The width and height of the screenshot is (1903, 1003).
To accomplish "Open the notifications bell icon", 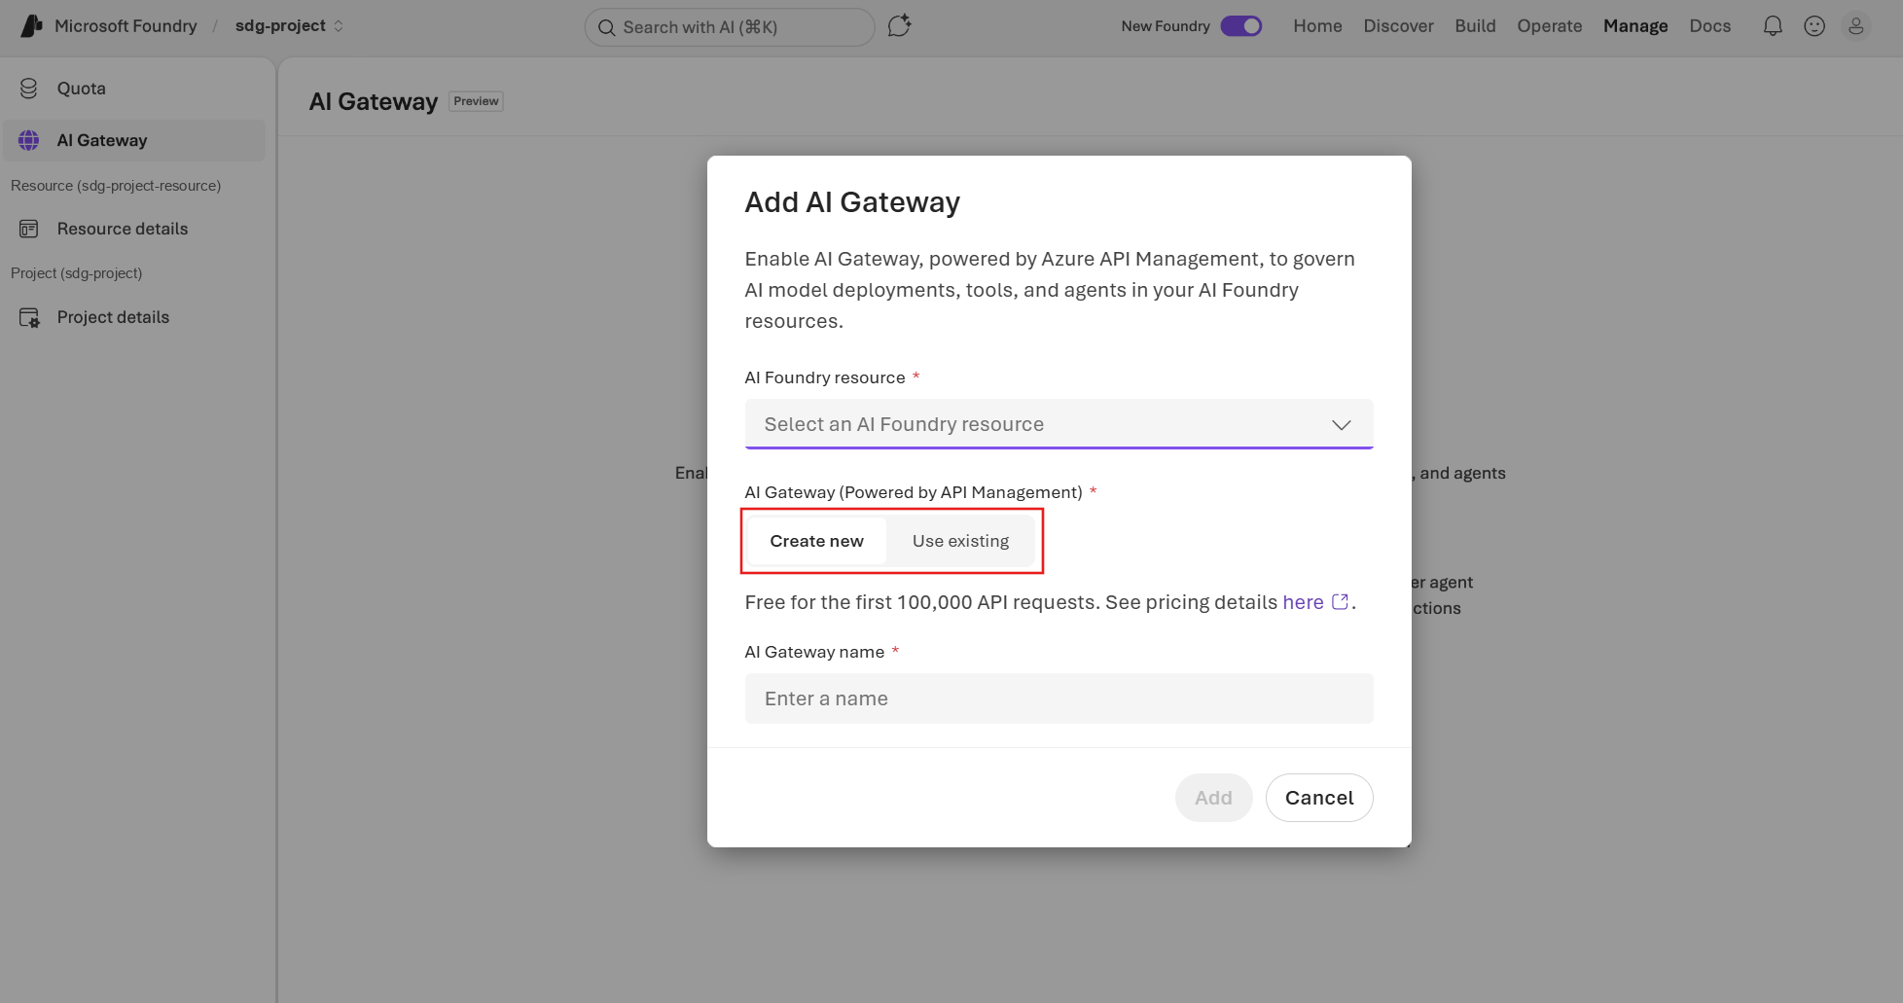I will click(1773, 26).
